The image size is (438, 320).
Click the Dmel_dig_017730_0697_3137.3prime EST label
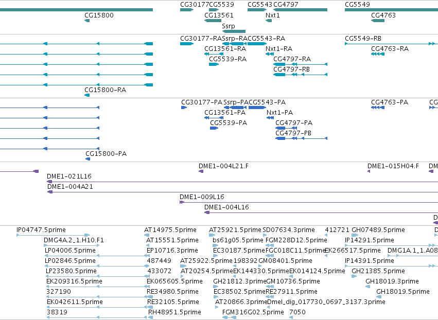click(x=326, y=303)
